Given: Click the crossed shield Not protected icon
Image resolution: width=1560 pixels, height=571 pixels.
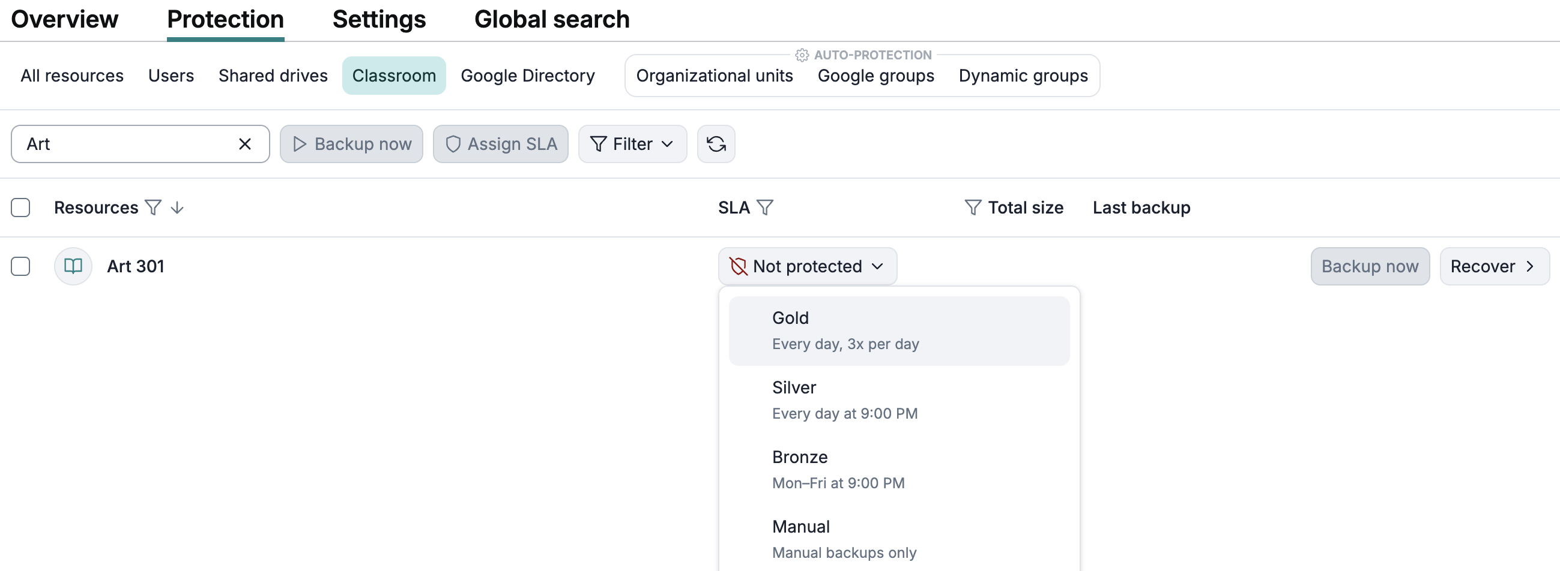Looking at the screenshot, I should (738, 266).
